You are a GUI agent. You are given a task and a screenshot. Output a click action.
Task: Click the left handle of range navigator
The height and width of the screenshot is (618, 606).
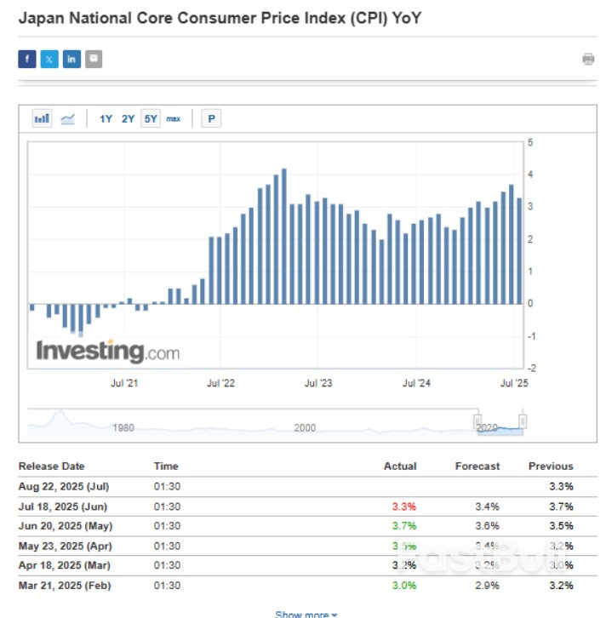click(x=478, y=421)
